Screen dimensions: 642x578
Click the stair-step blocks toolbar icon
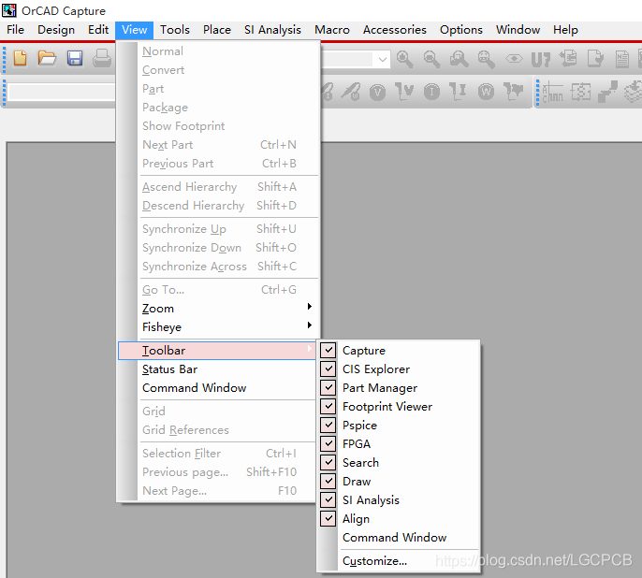point(607,92)
